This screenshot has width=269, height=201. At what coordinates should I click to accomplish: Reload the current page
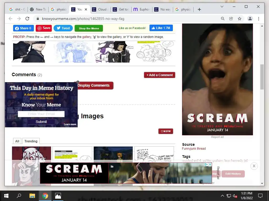tap(27, 19)
